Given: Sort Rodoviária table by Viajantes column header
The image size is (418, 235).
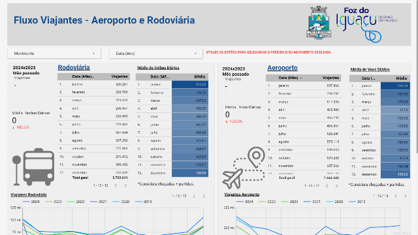Looking at the screenshot, I should [x=120, y=76].
